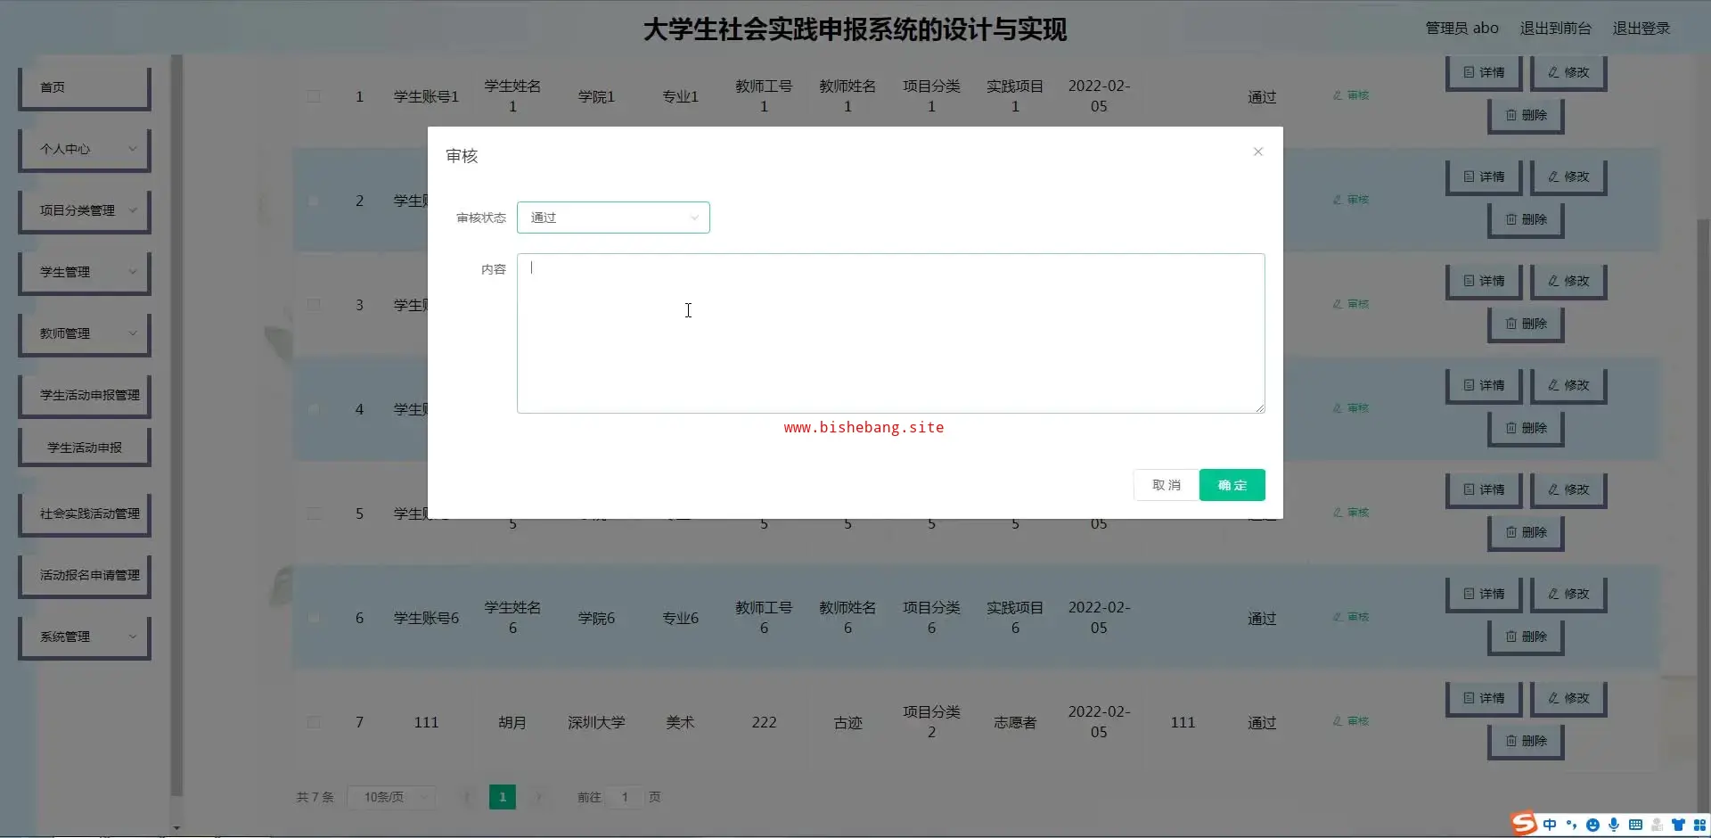Open the Sogou soft keyboard icon
This screenshot has width=1711, height=838.
[1635, 825]
